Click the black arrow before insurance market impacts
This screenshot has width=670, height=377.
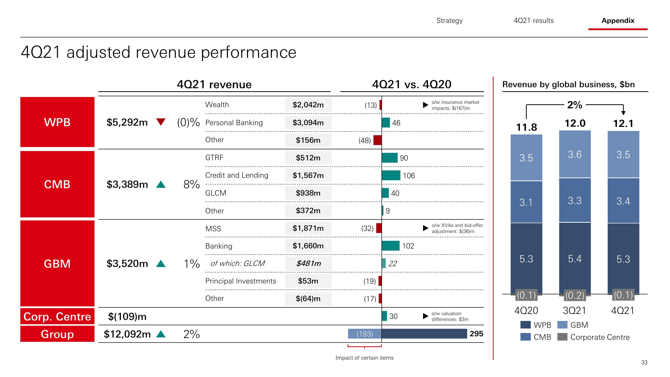point(425,105)
